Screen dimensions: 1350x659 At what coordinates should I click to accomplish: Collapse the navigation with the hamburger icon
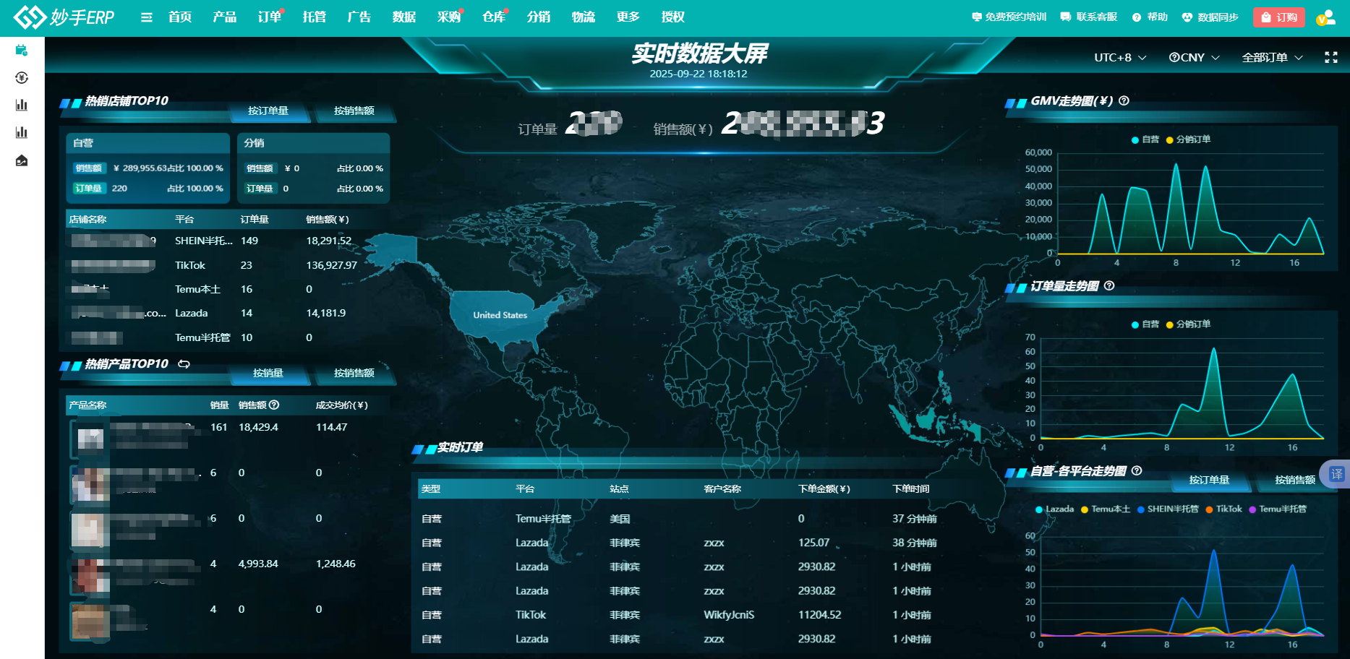(146, 17)
